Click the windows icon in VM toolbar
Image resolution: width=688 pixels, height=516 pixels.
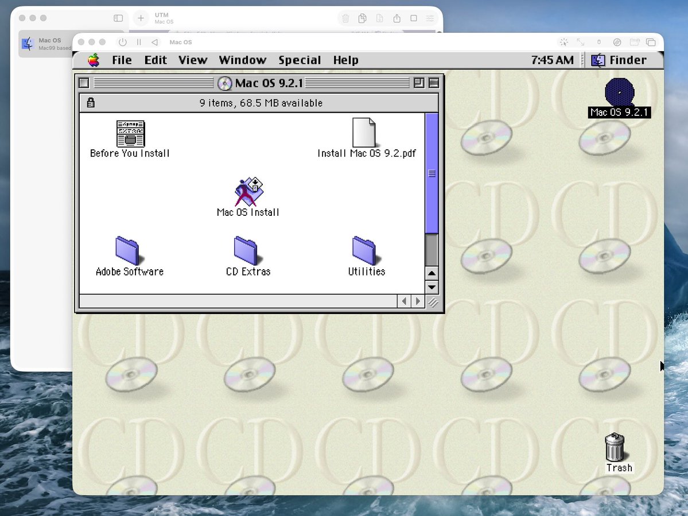click(x=651, y=42)
